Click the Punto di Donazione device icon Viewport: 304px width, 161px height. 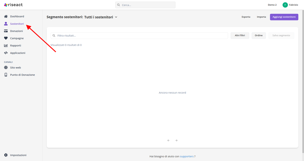(6, 75)
